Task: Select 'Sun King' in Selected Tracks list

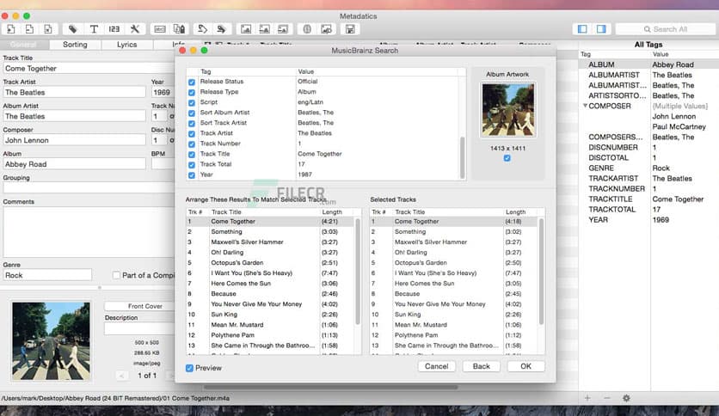Action: 454,315
